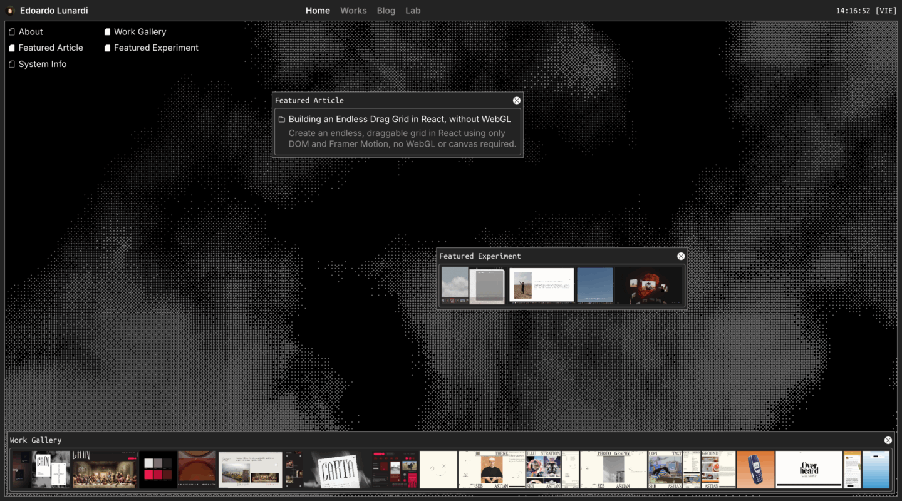Select the Home nav item
This screenshot has height=501, width=902.
pyautogui.click(x=318, y=11)
